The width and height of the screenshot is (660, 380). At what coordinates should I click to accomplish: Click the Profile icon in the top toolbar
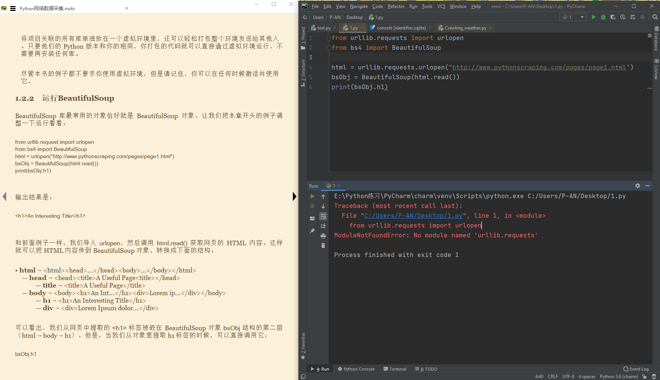[x=623, y=17]
